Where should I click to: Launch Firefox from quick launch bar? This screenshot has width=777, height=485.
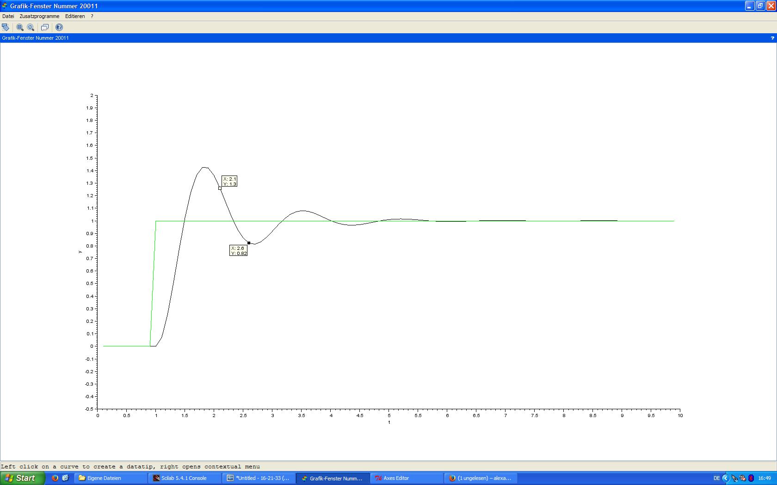click(x=55, y=478)
